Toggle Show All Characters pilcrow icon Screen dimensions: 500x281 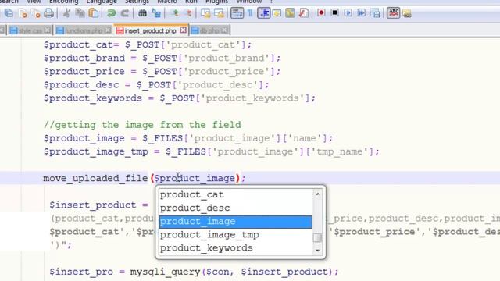coord(250,13)
